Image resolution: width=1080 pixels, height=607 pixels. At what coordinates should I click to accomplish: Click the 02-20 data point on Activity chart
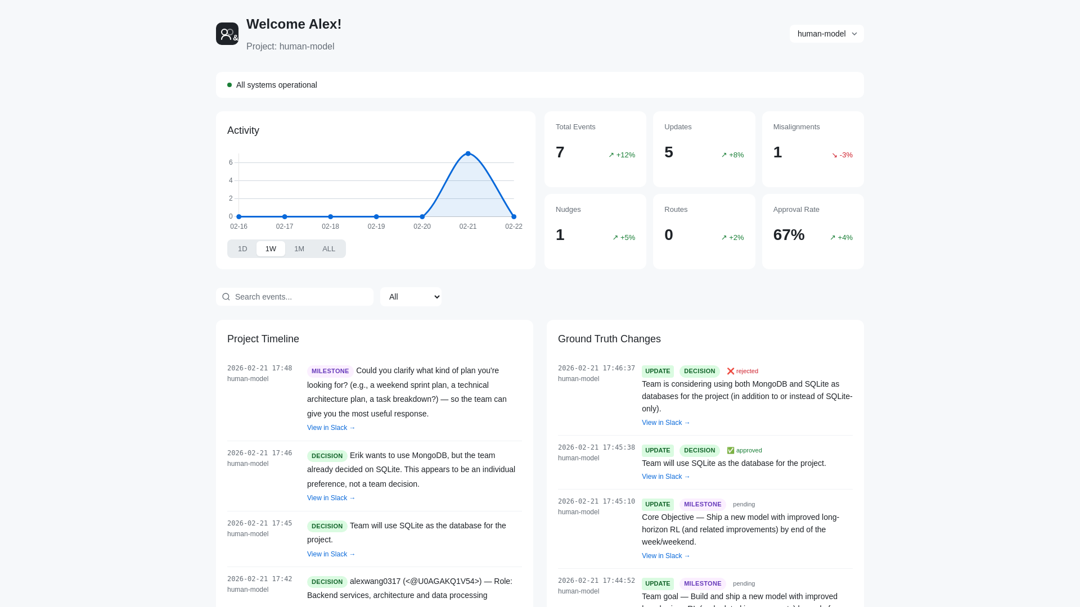click(422, 216)
